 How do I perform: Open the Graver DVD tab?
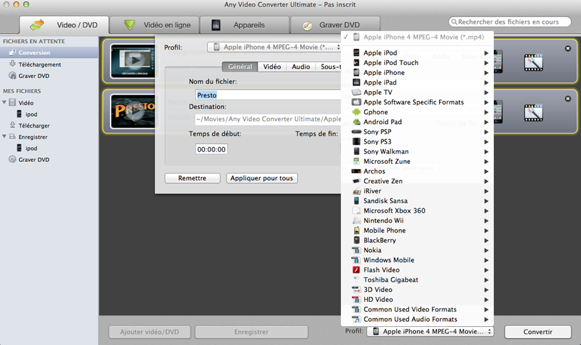click(335, 25)
